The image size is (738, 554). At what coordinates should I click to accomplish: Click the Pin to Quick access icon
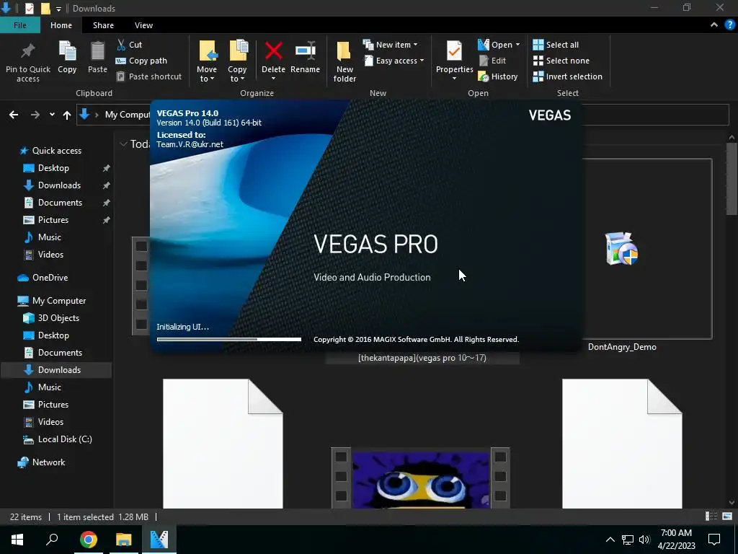pyautogui.click(x=28, y=51)
